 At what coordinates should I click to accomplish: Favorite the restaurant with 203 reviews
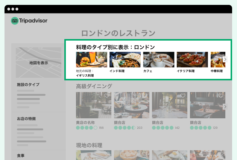tap(145, 96)
